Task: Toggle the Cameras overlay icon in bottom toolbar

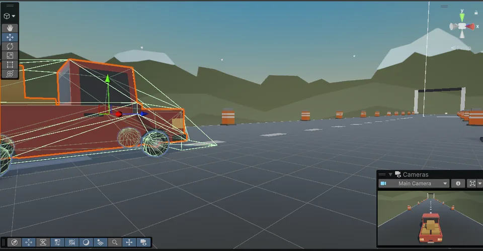Action: click(143, 242)
